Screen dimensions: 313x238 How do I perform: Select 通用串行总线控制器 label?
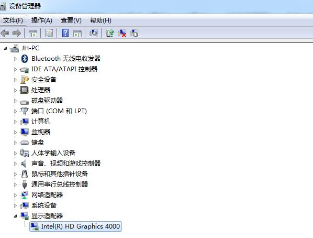(x=60, y=184)
